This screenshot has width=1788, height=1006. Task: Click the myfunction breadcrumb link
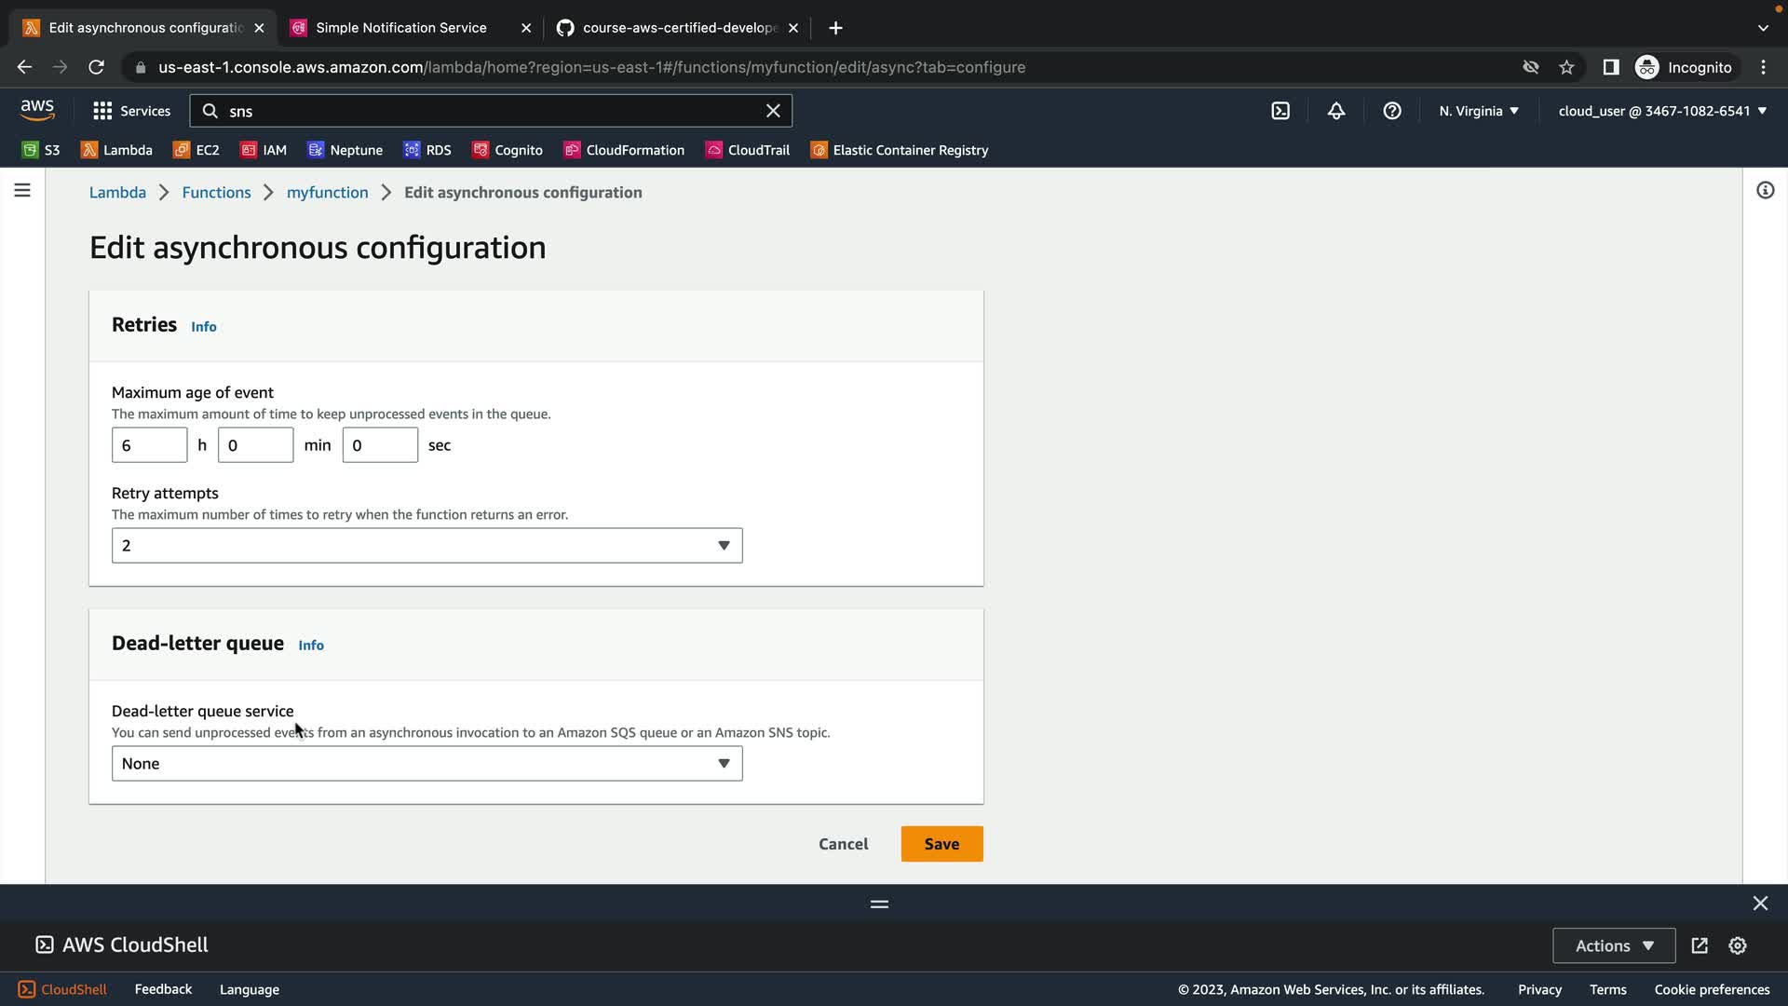[327, 193]
